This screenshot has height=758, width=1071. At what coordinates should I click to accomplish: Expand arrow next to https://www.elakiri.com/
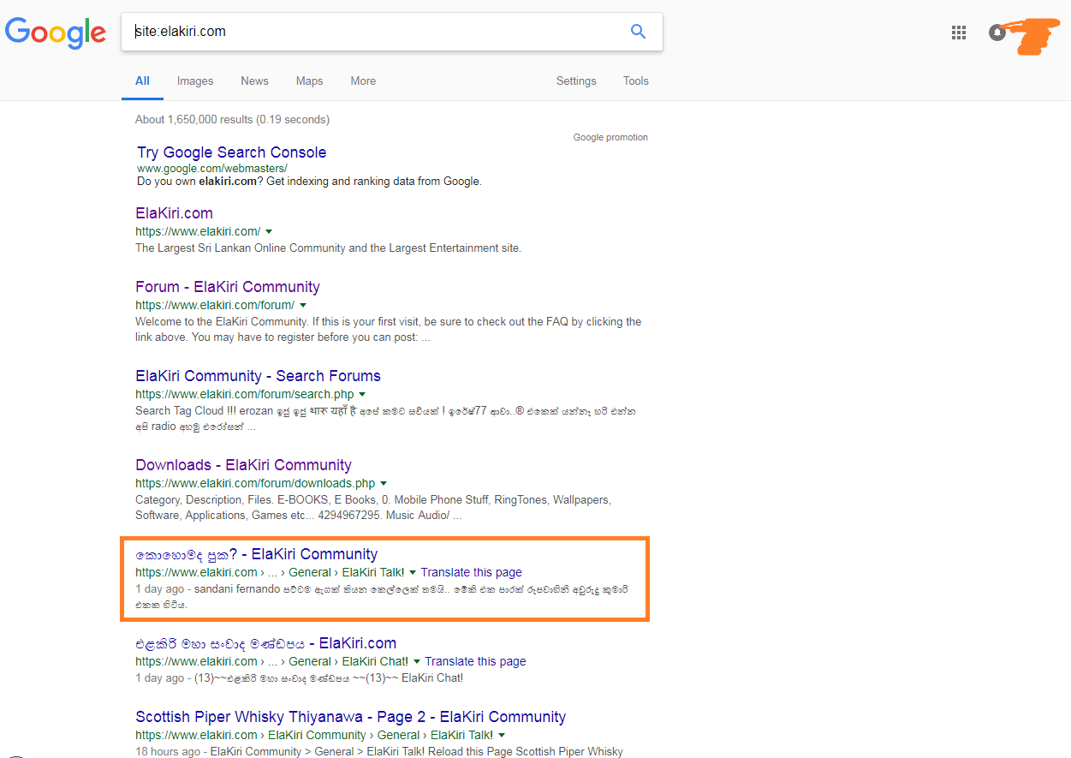coord(269,232)
